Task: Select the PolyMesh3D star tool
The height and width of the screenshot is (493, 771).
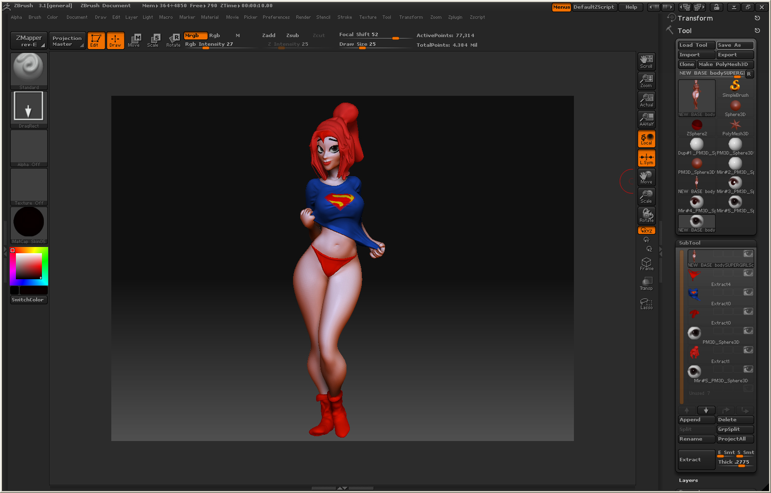Action: coord(735,127)
